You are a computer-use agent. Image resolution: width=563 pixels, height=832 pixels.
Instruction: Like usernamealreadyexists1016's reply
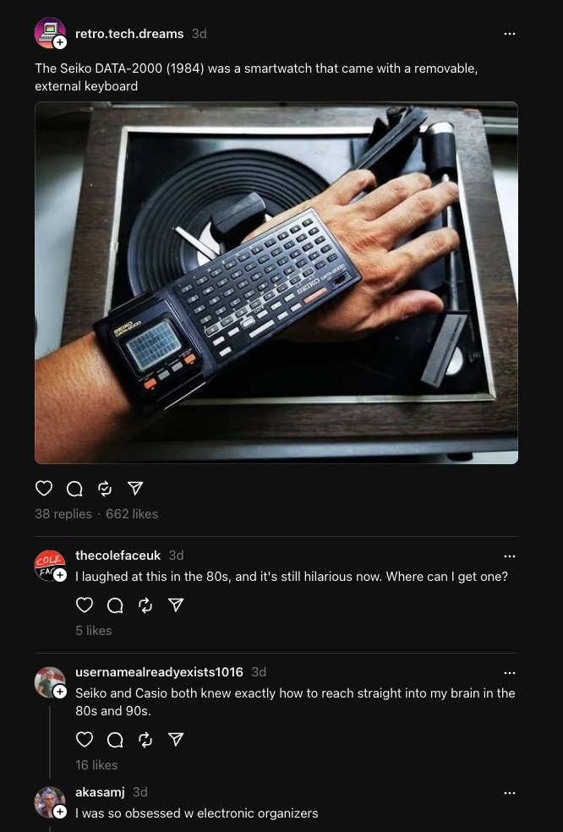(x=85, y=739)
